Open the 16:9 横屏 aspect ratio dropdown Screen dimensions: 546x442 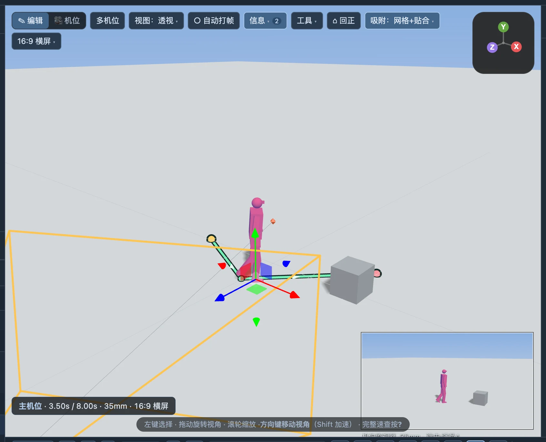tap(36, 41)
